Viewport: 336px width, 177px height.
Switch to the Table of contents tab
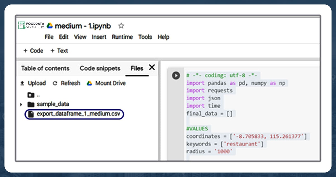pos(45,68)
